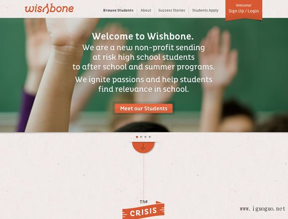Open the About page
Screen dimensions: 288x219
(x=146, y=10)
